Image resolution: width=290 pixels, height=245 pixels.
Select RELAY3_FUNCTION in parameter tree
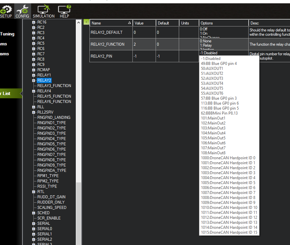click(x=54, y=86)
